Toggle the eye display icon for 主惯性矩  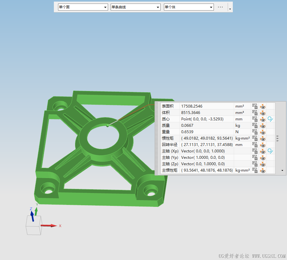pyautogui.click(x=263, y=170)
